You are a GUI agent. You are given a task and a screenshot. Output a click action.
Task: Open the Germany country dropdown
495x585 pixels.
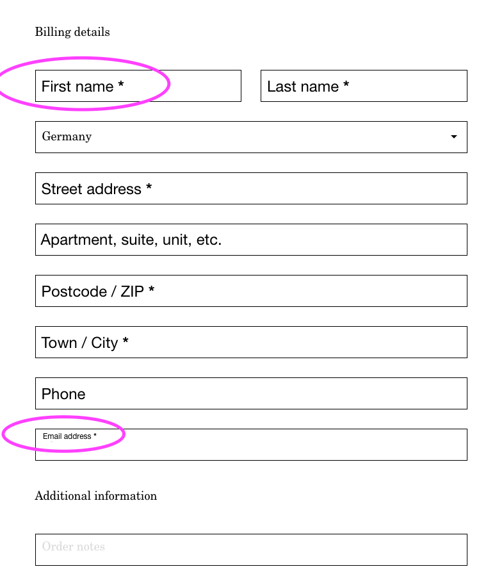pyautogui.click(x=251, y=137)
